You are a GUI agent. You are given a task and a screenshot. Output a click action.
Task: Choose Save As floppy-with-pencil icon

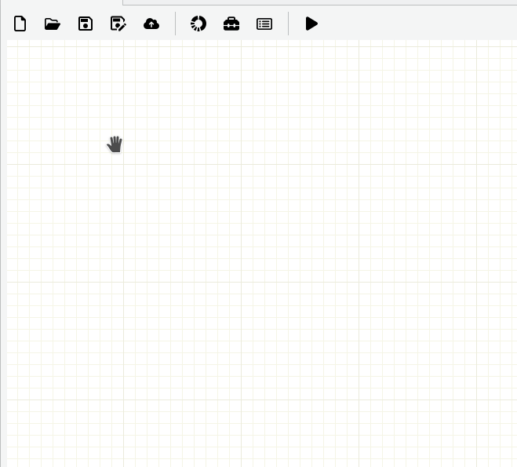click(x=118, y=24)
